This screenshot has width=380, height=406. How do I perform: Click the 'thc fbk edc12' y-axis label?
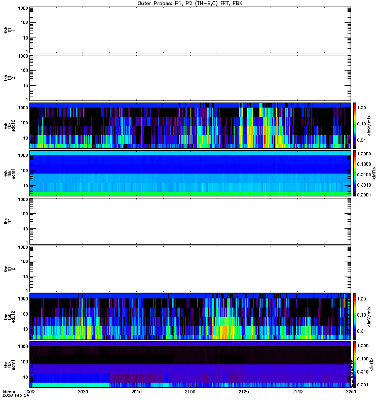tap(10, 317)
